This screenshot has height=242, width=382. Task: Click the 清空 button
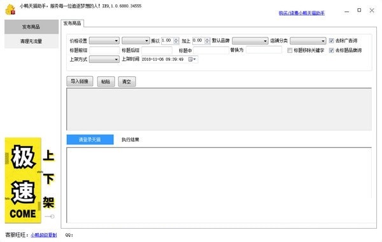(x=127, y=81)
